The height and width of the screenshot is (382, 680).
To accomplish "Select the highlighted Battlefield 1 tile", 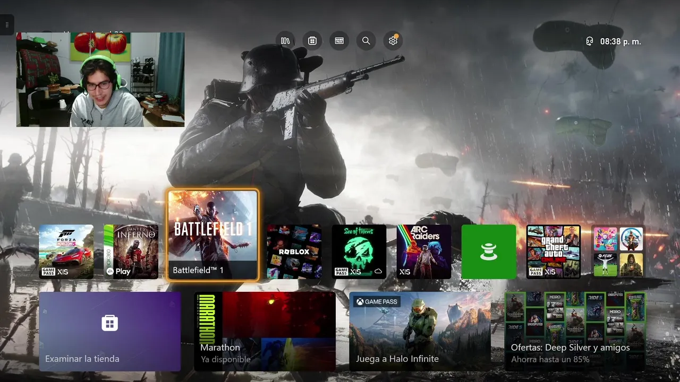I will point(212,235).
